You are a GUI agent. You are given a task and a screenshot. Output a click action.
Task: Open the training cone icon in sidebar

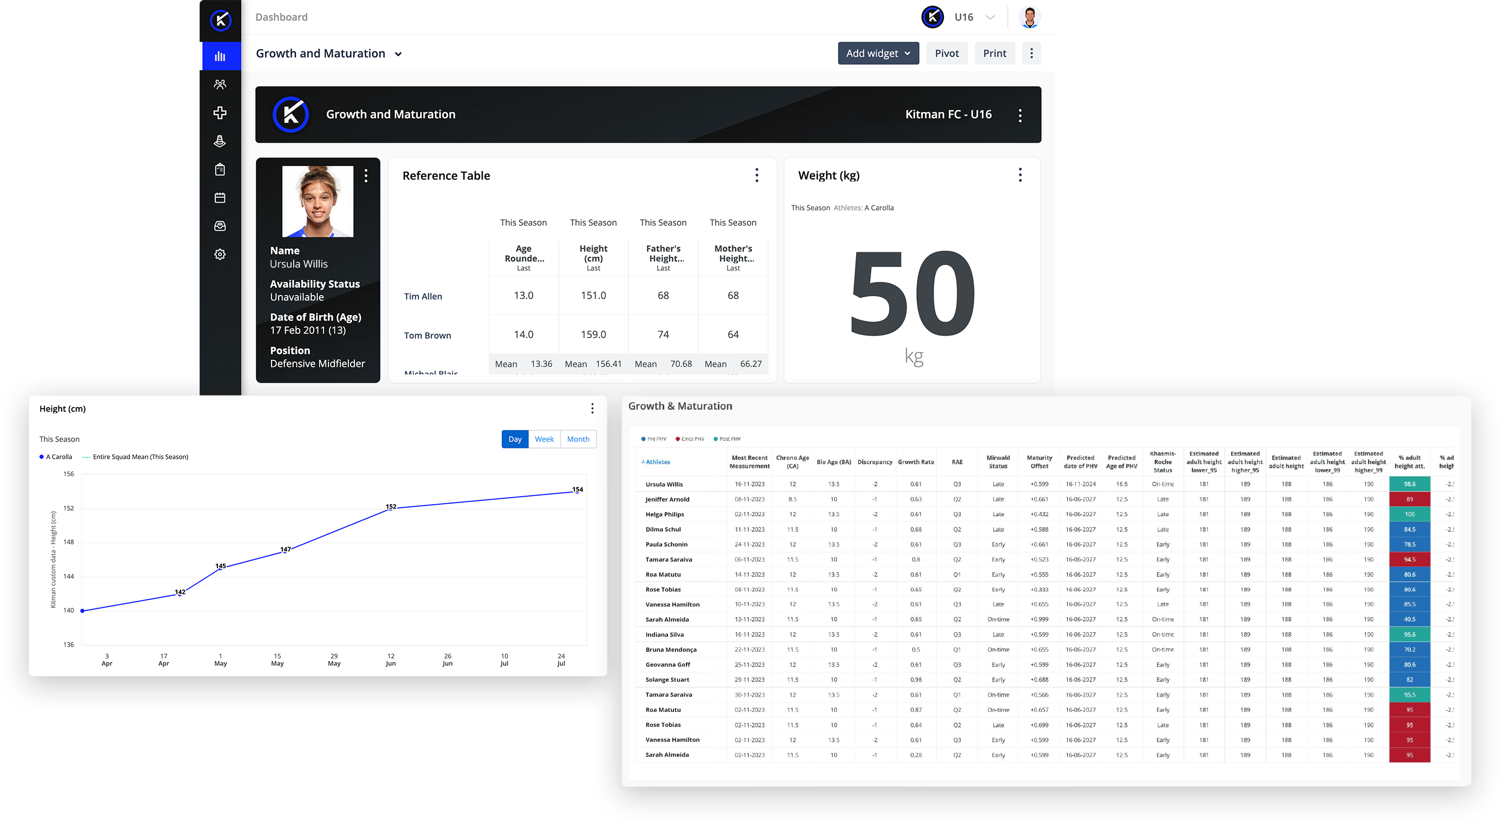click(x=220, y=141)
